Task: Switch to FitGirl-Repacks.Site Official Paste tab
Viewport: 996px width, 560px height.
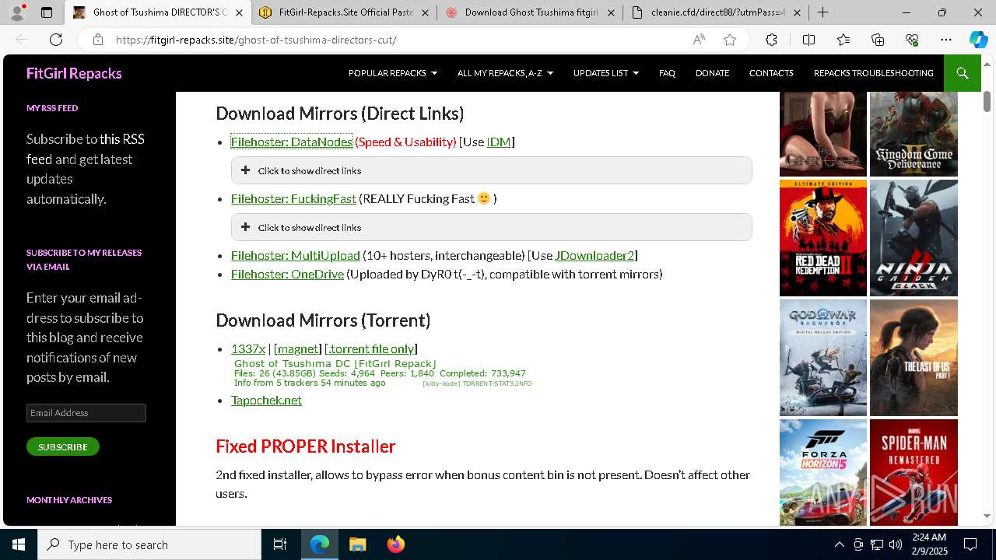Action: (x=342, y=12)
